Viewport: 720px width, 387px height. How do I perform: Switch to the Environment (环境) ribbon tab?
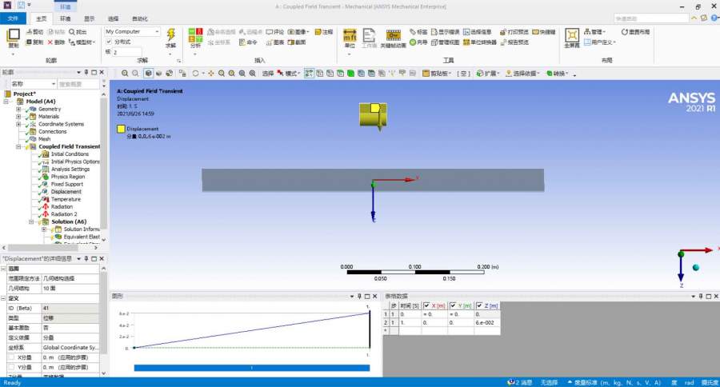point(66,19)
